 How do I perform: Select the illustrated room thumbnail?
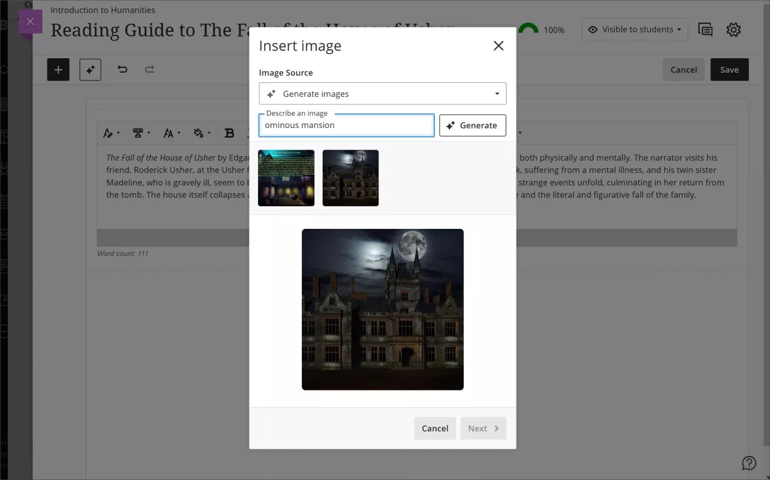coord(286,177)
